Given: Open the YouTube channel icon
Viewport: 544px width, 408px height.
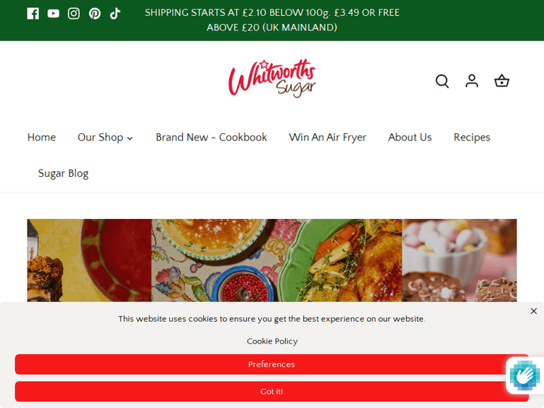Looking at the screenshot, I should tap(54, 14).
